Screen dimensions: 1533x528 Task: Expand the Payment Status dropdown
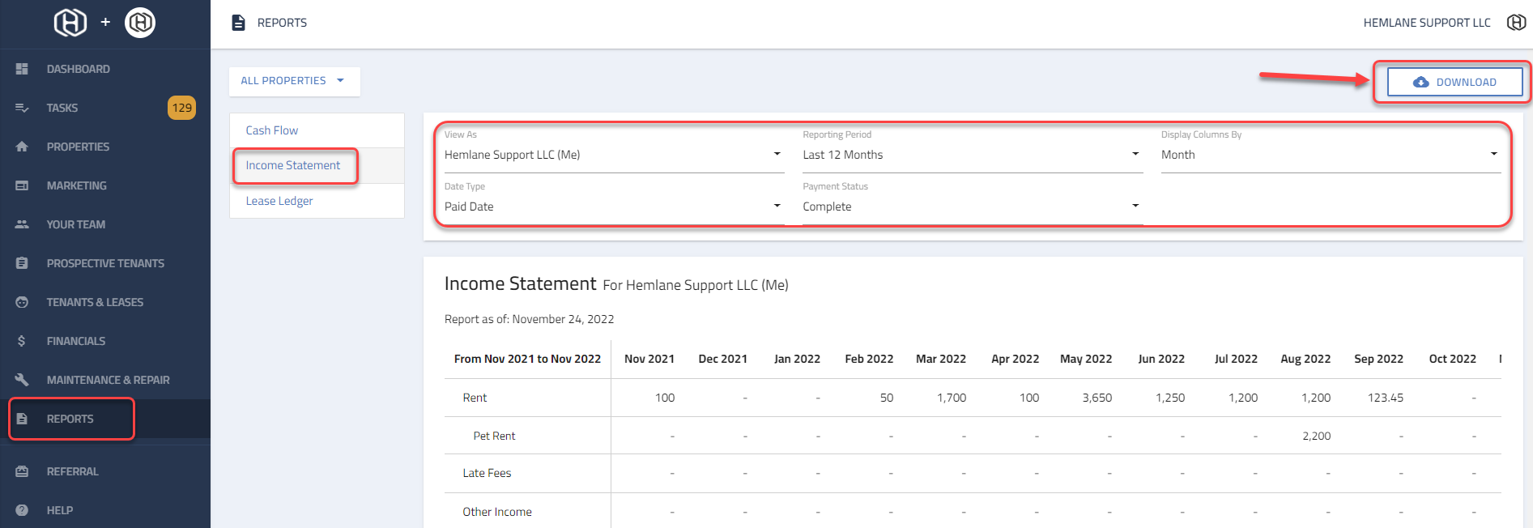[x=973, y=207]
